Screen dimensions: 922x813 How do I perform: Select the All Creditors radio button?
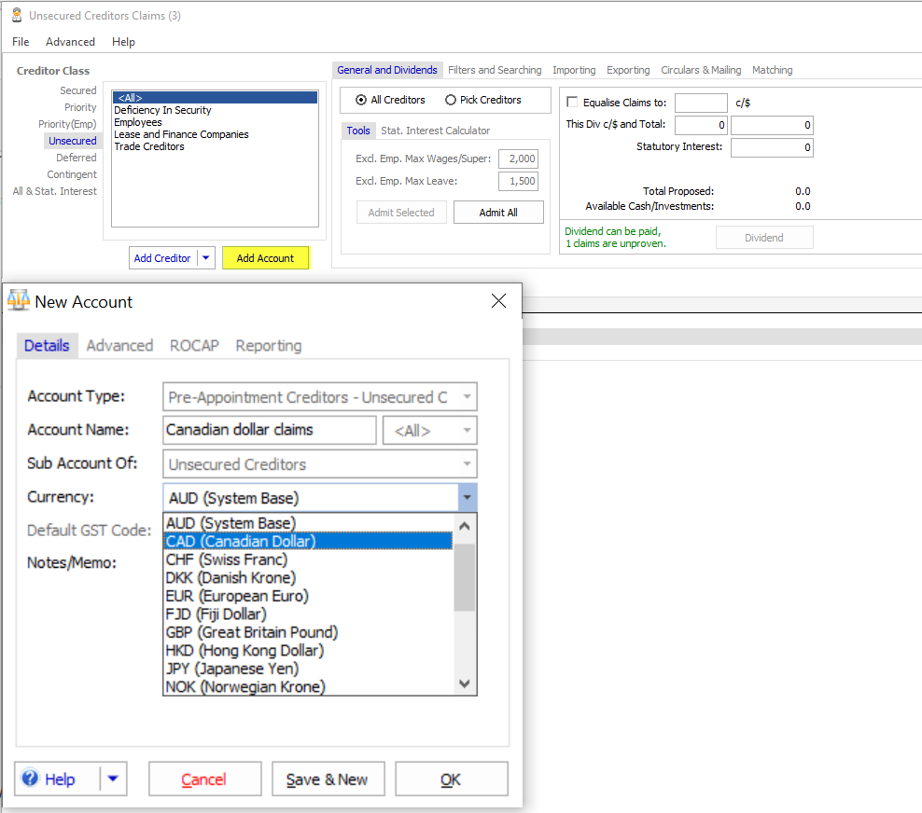click(x=361, y=100)
